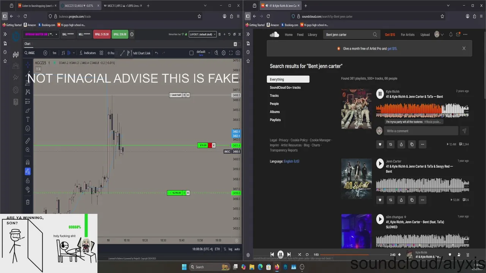Open the player's next-up queue
Viewport: 486px width, 273px height.
coord(468,255)
